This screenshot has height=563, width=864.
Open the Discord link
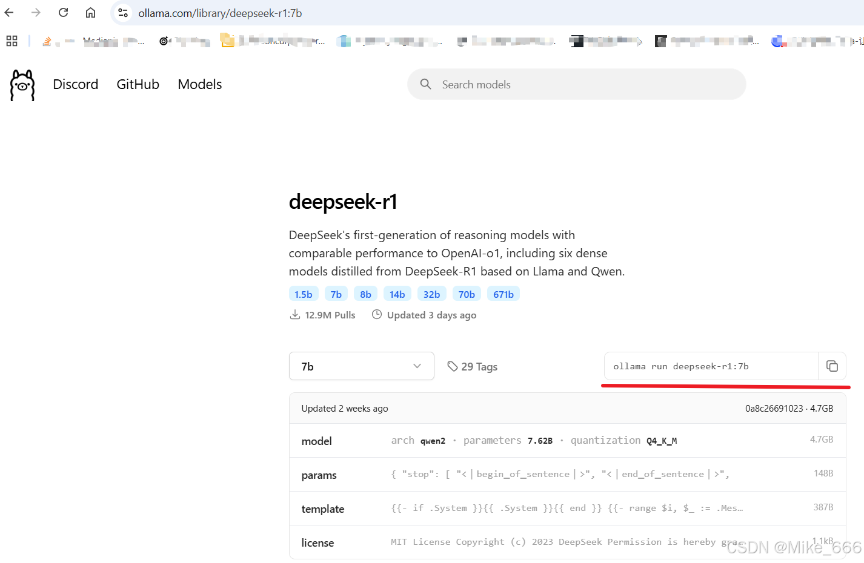[x=76, y=84]
